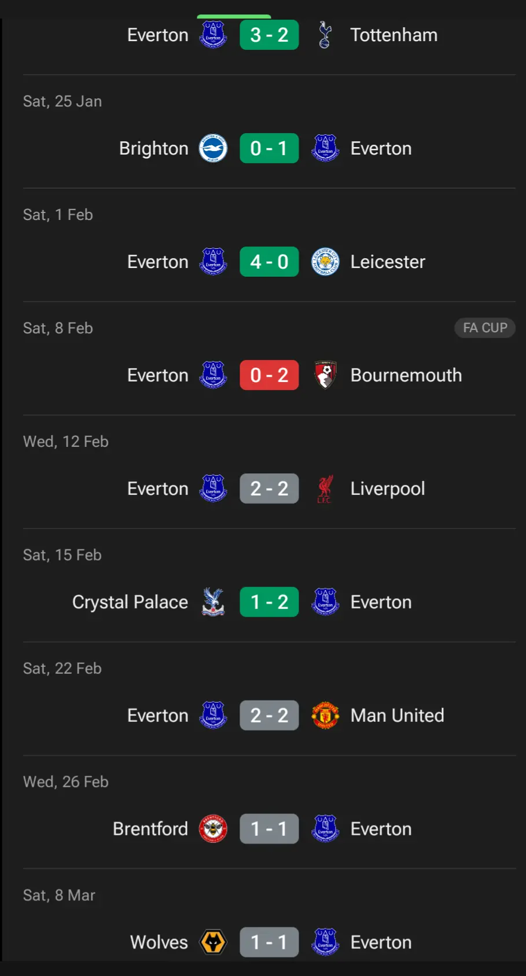
Task: Click the Leicester club crest
Action: 325,262
